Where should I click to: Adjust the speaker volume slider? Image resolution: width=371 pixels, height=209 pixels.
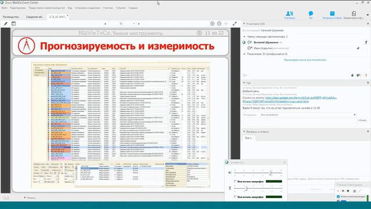coord(271,173)
